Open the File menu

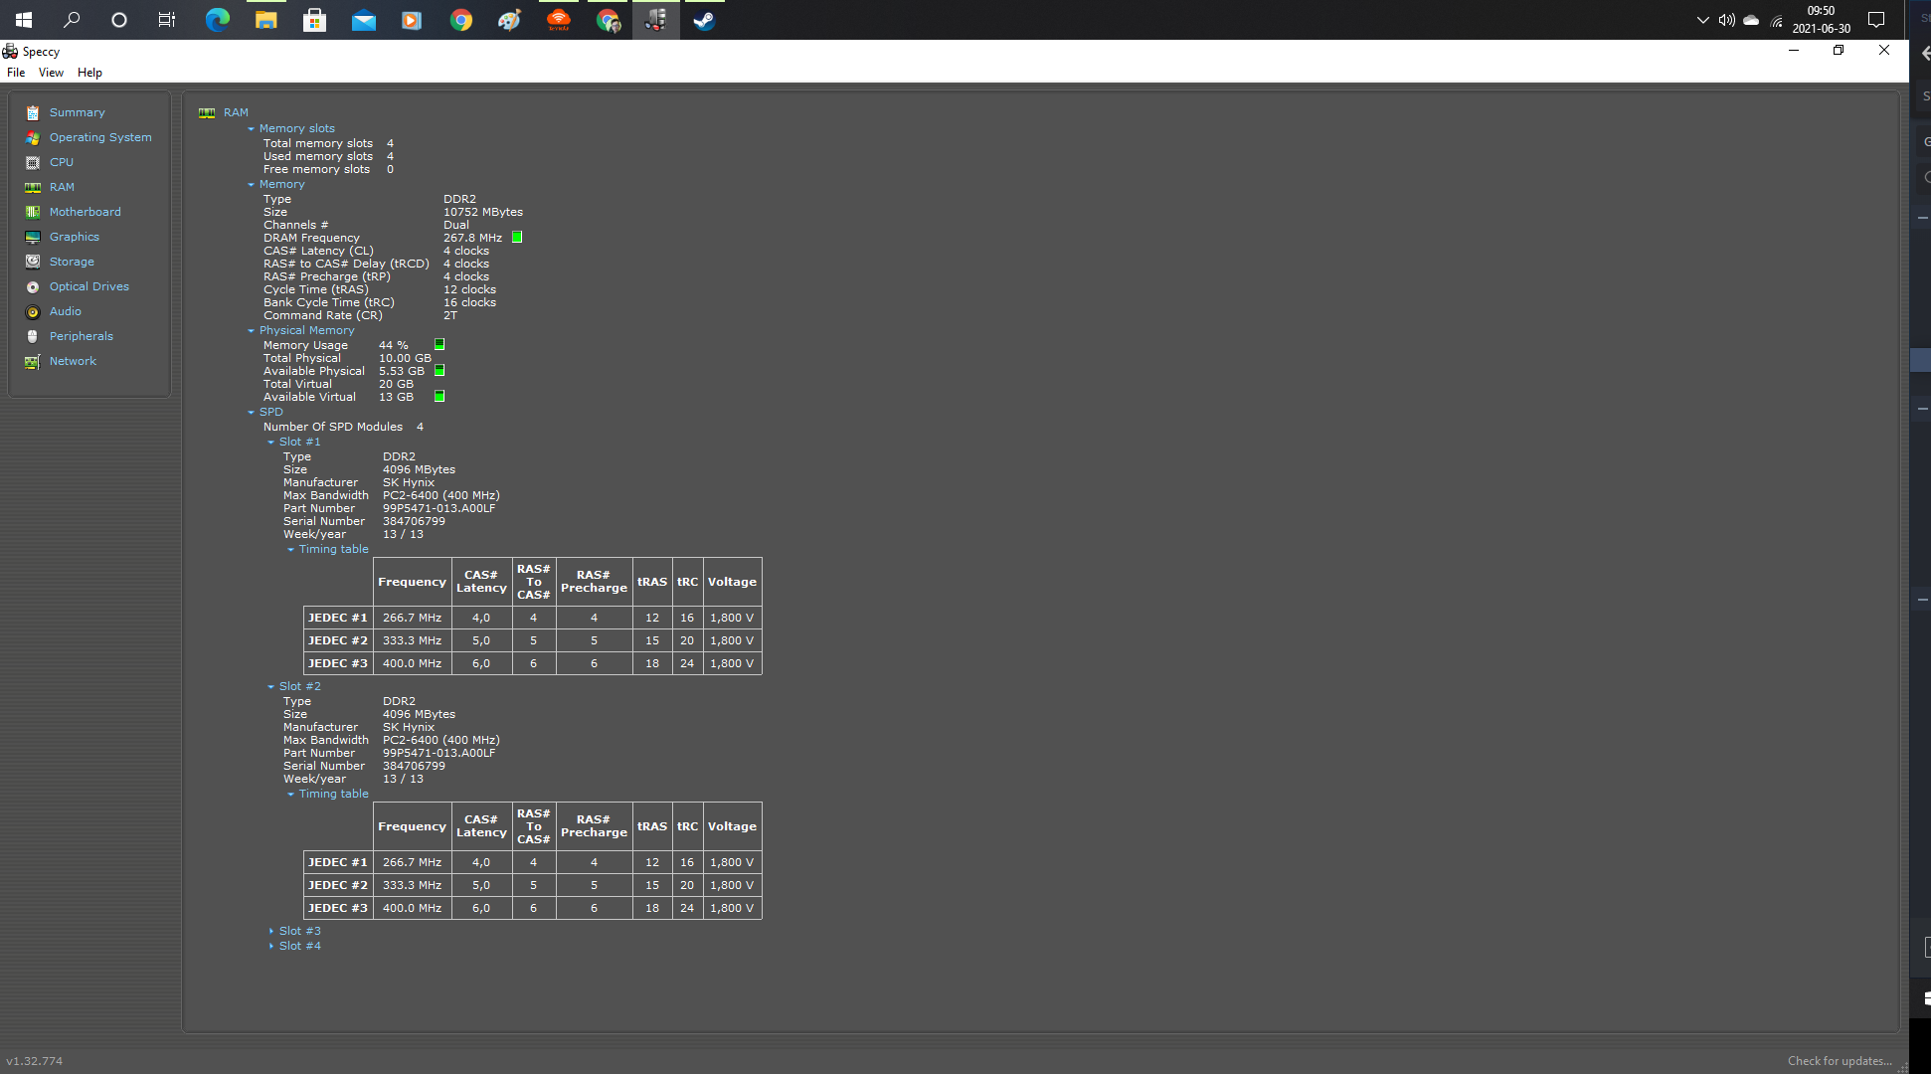pos(16,73)
